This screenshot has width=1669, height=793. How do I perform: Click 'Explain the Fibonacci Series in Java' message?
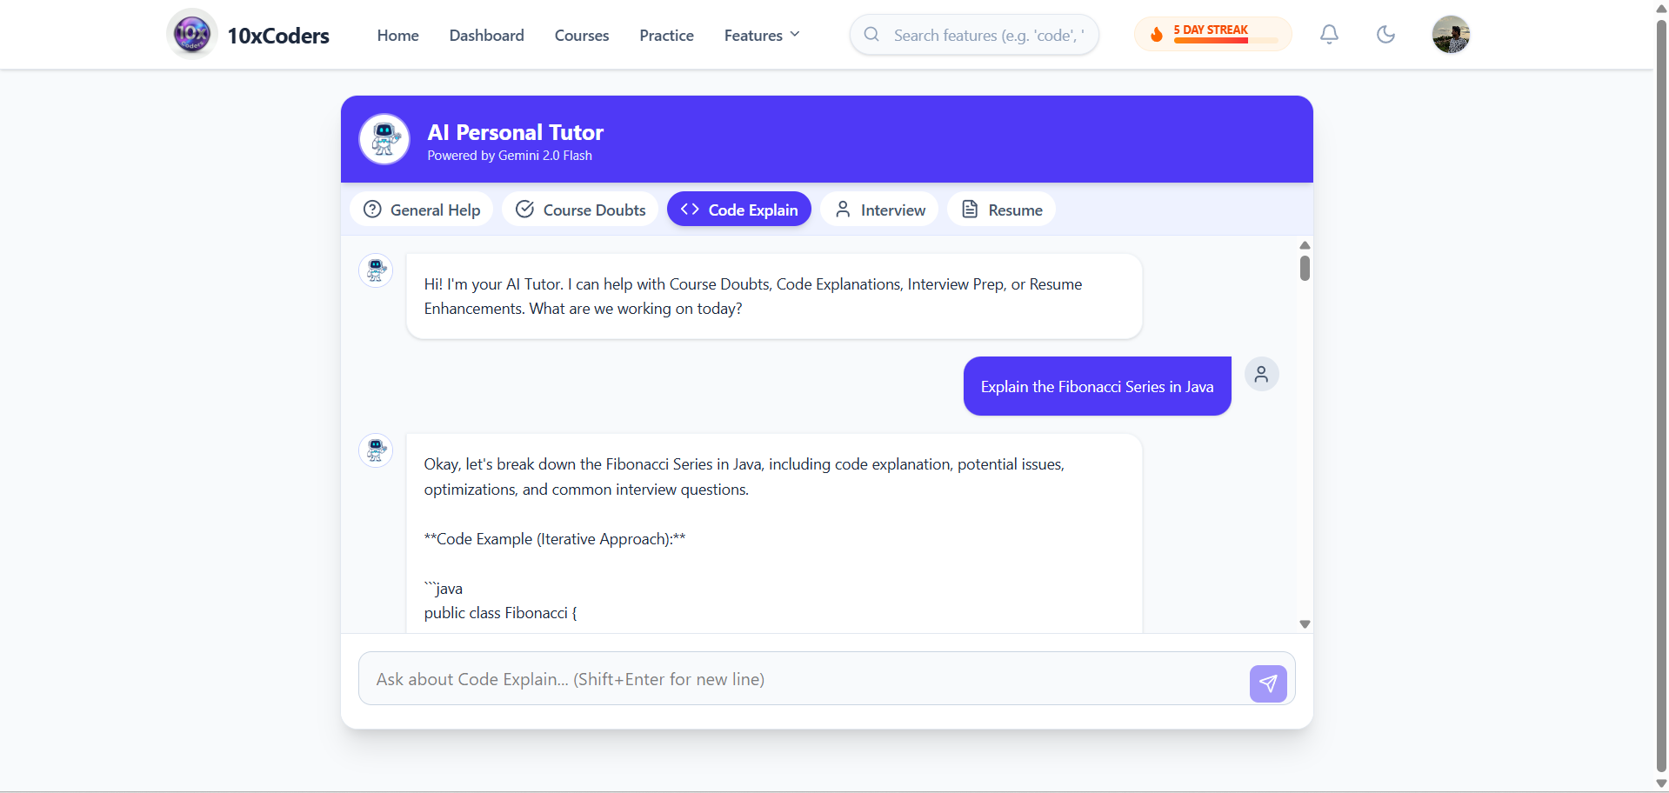pyautogui.click(x=1097, y=386)
